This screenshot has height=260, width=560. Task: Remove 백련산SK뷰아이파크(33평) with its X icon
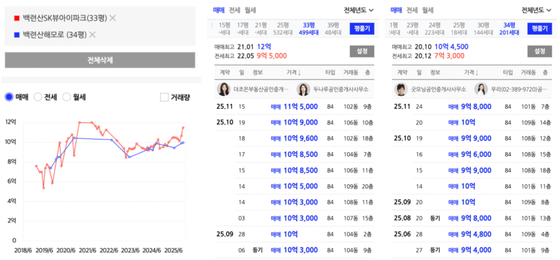point(113,18)
